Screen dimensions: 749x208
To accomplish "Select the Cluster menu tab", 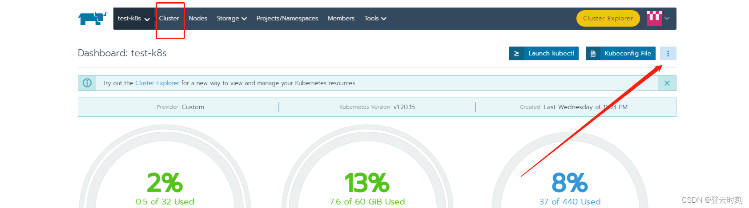I will tap(169, 19).
